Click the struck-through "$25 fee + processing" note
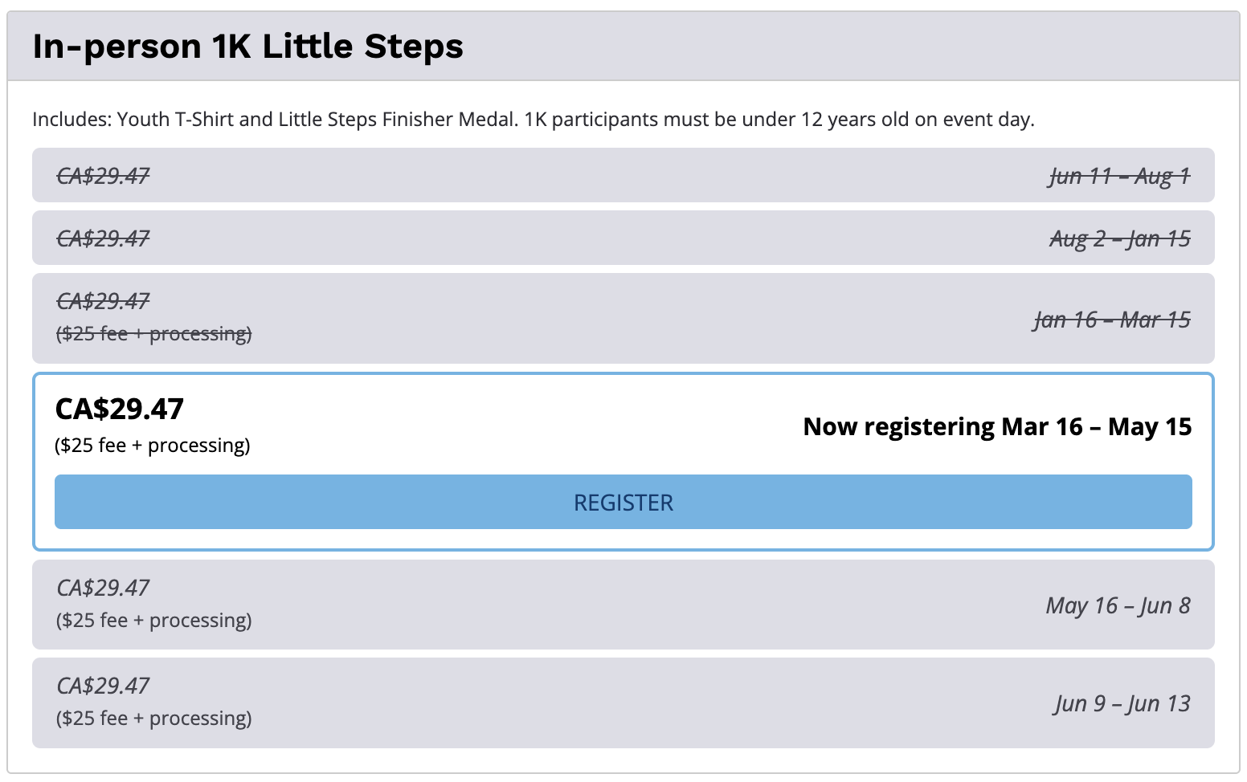The width and height of the screenshot is (1247, 782). pos(153,333)
